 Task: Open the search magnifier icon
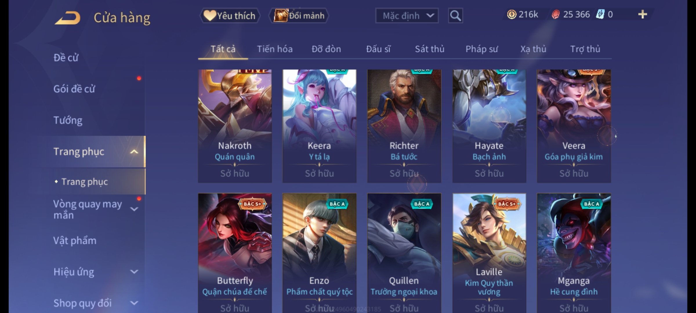(455, 16)
